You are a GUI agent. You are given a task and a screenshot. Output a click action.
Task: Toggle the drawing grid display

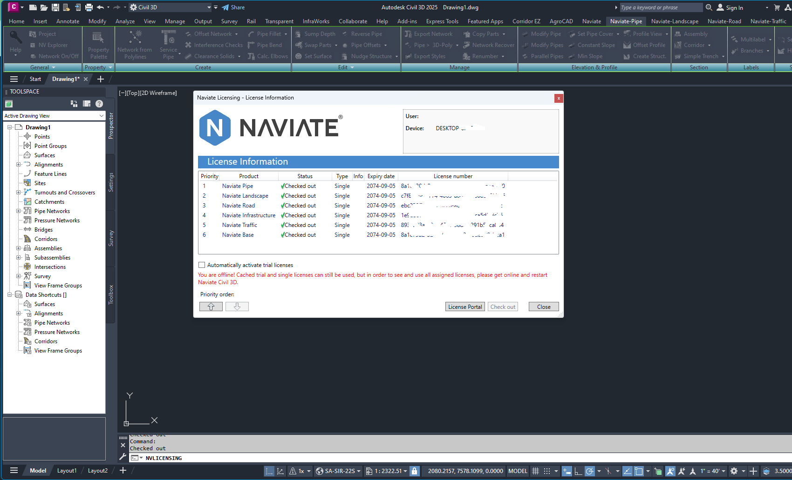click(536, 471)
